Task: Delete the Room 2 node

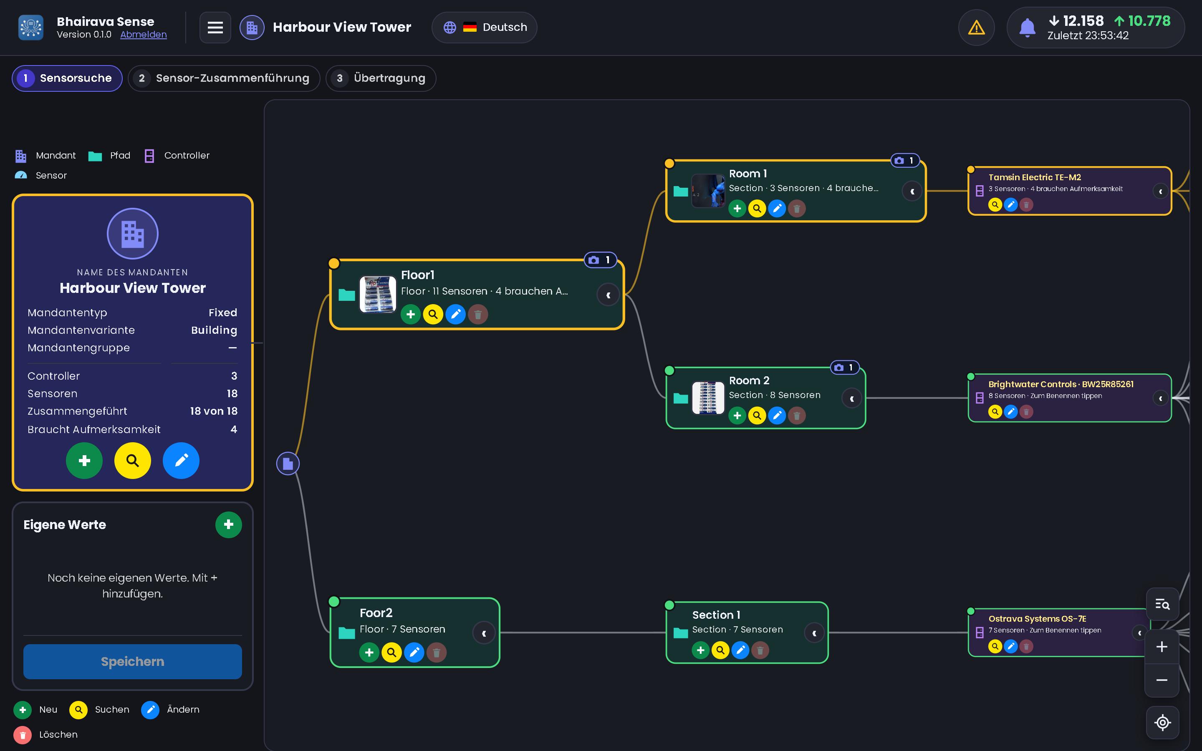Action: 797,415
